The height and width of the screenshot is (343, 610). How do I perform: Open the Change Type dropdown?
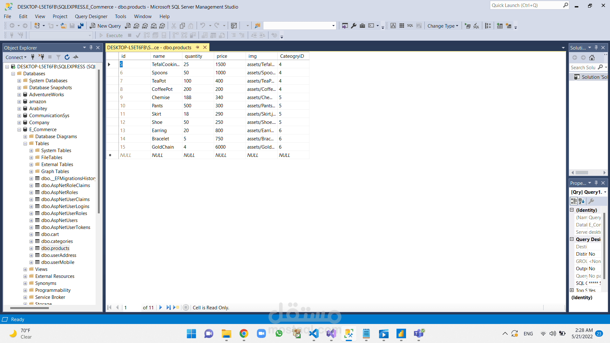pos(443,26)
